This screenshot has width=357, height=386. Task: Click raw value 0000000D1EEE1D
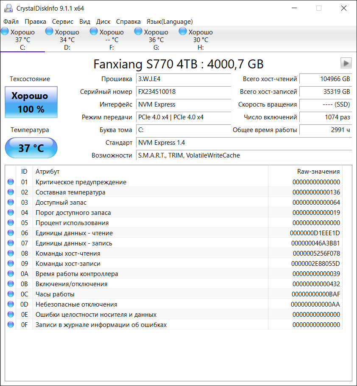(315, 233)
